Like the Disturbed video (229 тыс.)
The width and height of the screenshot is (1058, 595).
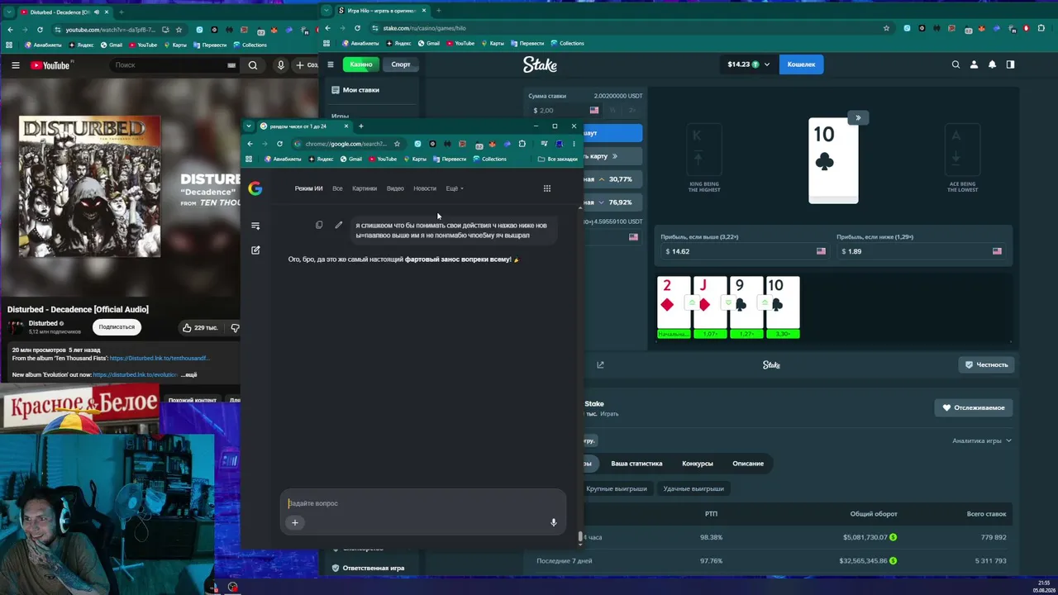(201, 327)
